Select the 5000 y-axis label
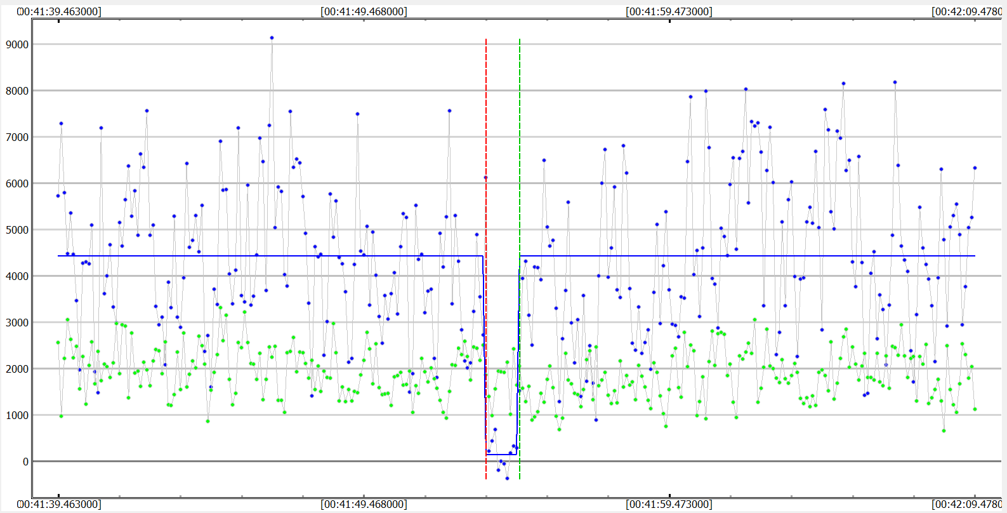The image size is (1007, 513). (x=17, y=230)
